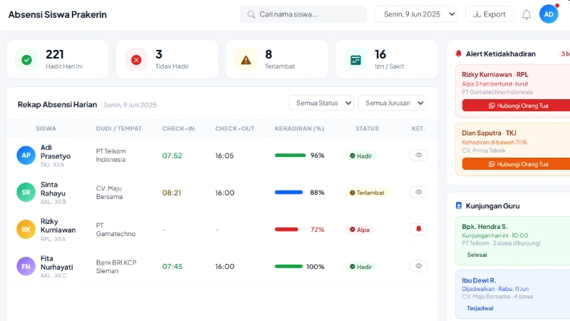Open the AD user avatar
Screen dimensions: 570x321
pos(549,14)
